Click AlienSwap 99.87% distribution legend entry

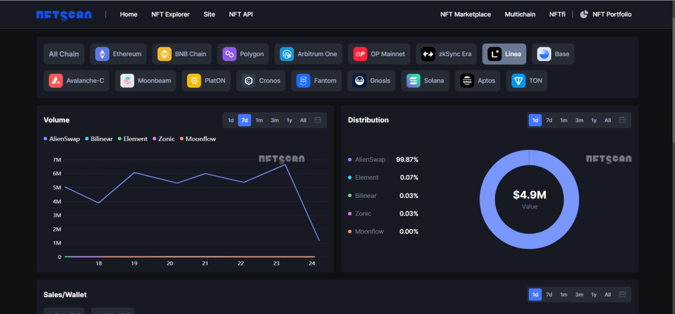pyautogui.click(x=383, y=160)
